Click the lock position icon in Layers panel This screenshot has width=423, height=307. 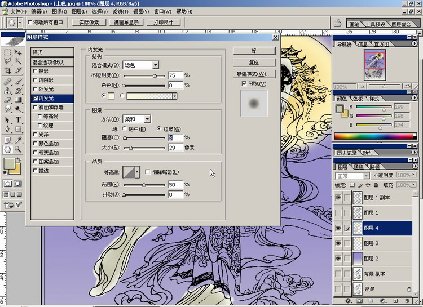pyautogui.click(x=368, y=185)
